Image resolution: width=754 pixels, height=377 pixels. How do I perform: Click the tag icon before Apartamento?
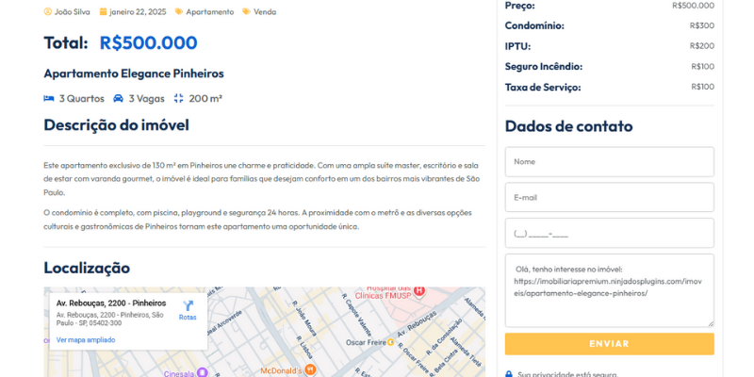coord(179,12)
